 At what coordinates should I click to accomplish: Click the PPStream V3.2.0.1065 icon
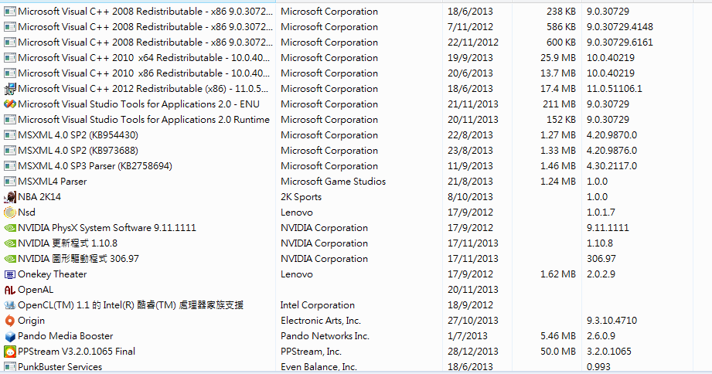(x=9, y=352)
